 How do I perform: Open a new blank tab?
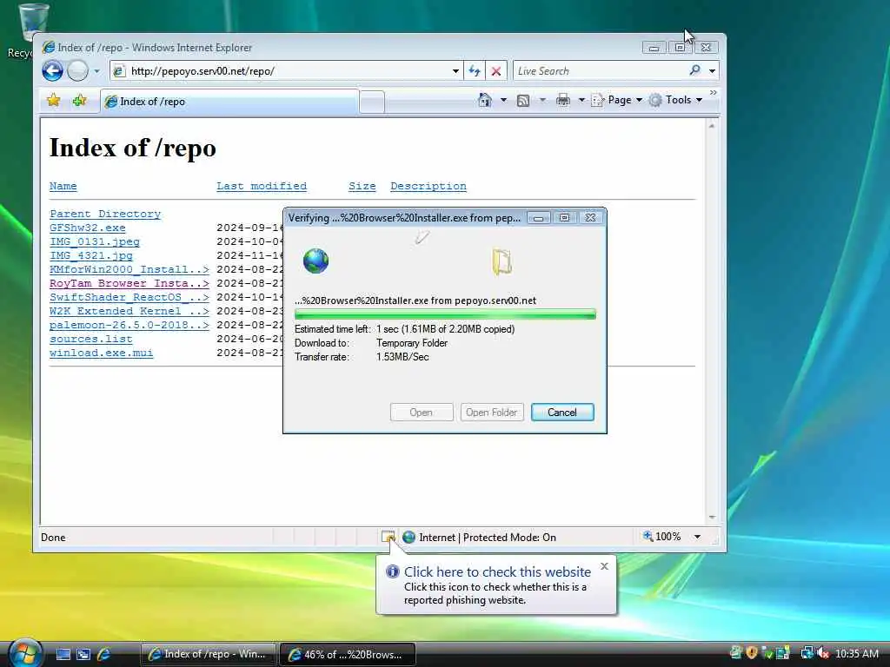(x=372, y=102)
